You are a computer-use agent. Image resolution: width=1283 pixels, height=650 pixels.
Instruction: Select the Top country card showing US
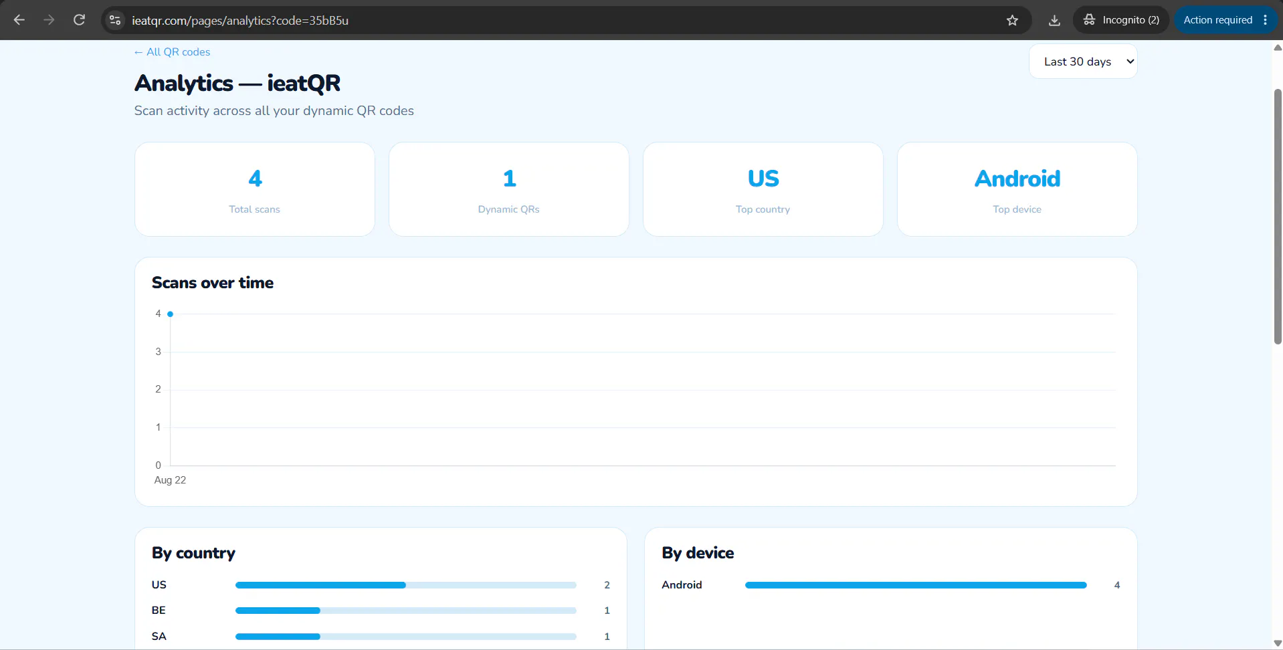(763, 189)
